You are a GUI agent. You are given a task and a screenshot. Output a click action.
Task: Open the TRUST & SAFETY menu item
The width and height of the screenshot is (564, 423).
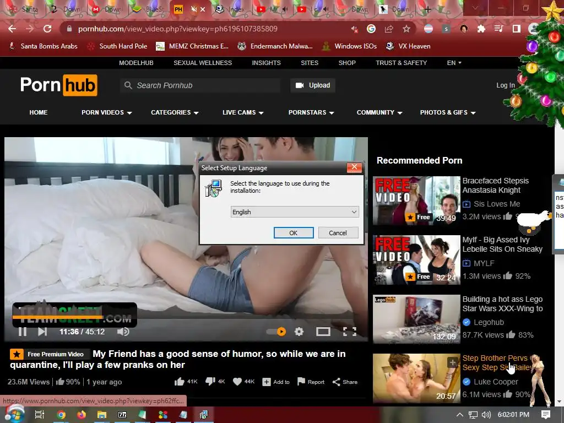[x=401, y=63]
